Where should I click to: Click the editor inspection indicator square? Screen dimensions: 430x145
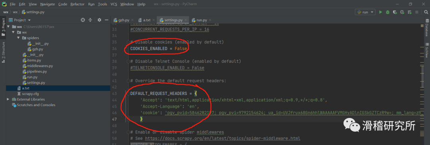pyautogui.click(x=422, y=26)
